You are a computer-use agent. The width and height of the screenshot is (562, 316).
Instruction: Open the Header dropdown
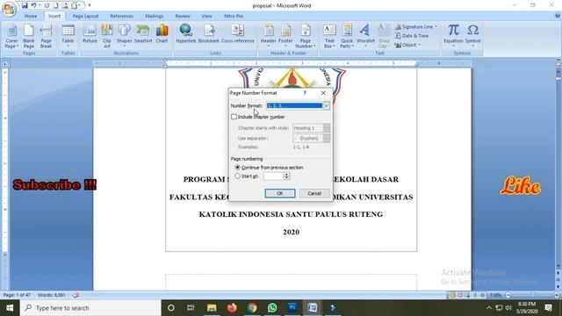(x=268, y=36)
